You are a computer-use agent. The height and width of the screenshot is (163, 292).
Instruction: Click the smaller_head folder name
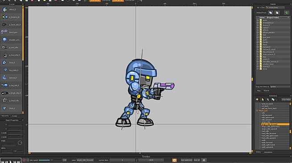click(x=268, y=64)
